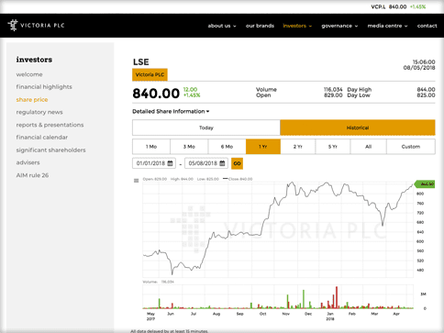Switch to the Today view
The height and width of the screenshot is (333, 444).
point(206,128)
